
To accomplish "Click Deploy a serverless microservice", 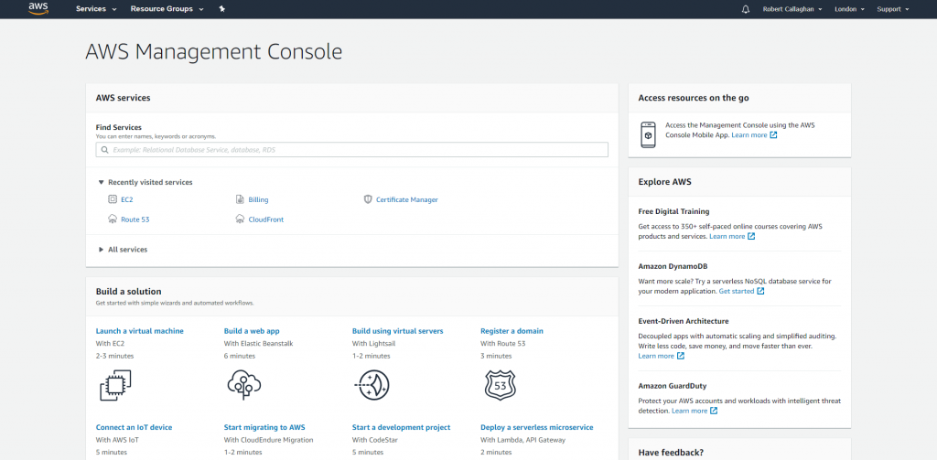I will pos(536,428).
